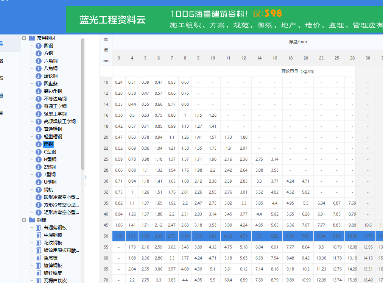The image size is (383, 283).
Task: Click the 钢板 folder icon
Action: (x=32, y=220)
